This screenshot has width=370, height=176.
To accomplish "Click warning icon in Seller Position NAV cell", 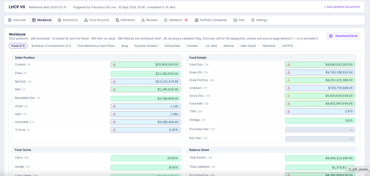I will point(114,89).
